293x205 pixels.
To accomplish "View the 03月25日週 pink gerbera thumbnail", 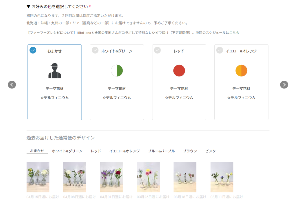I will point(148,177).
